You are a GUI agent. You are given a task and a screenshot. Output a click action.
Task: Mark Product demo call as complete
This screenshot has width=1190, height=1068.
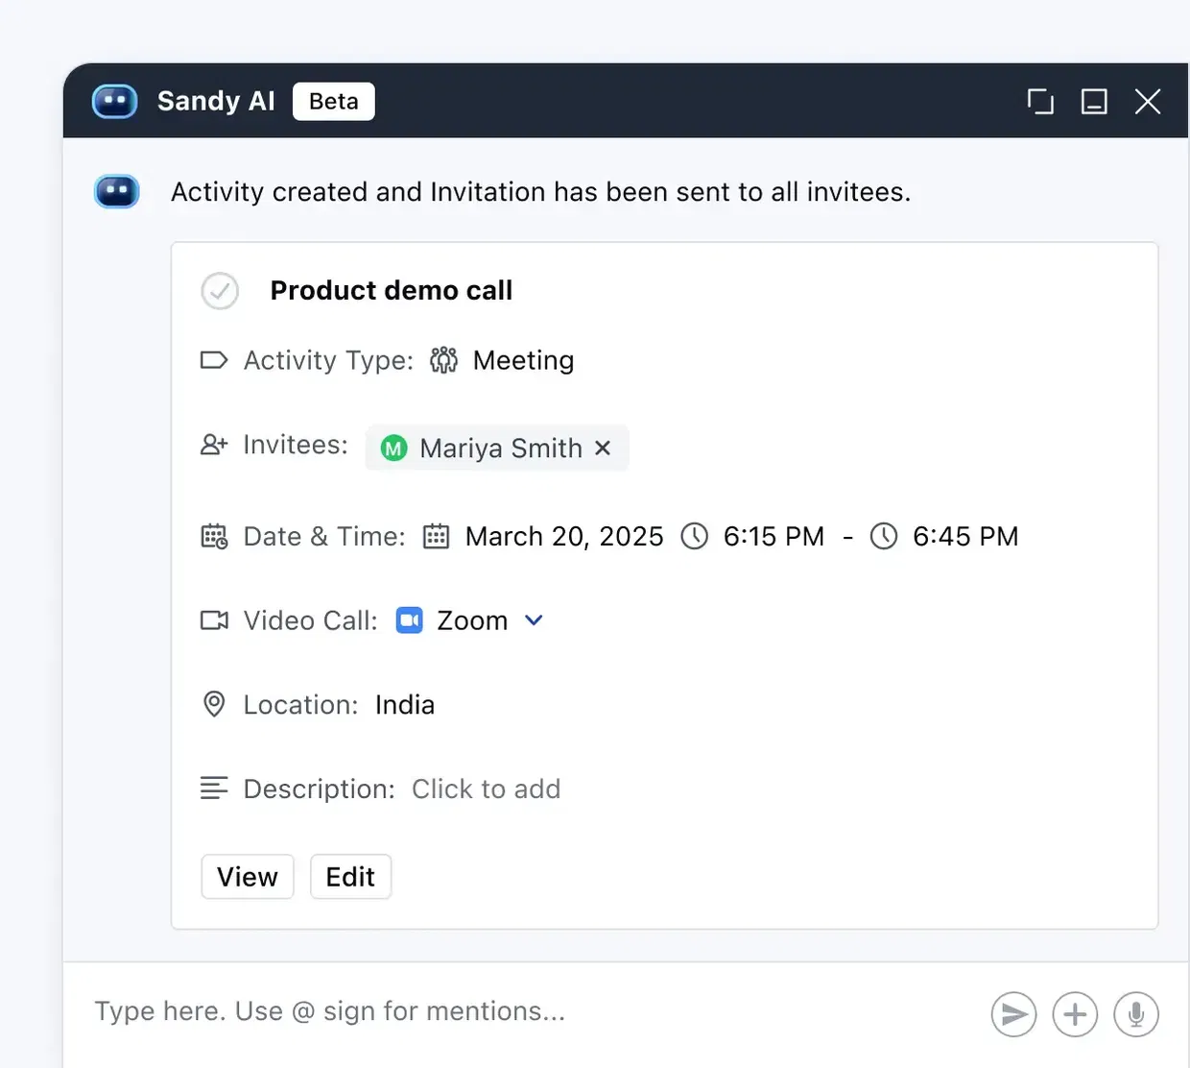click(220, 290)
